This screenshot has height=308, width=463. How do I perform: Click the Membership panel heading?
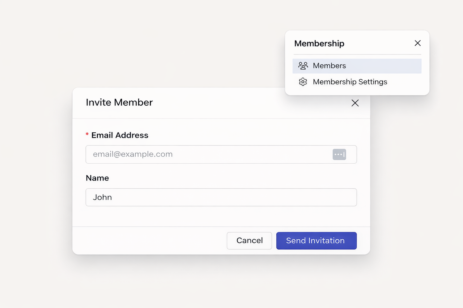click(x=319, y=44)
